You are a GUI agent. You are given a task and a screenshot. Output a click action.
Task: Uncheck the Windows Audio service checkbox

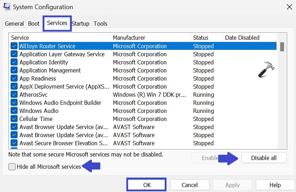click(x=14, y=111)
